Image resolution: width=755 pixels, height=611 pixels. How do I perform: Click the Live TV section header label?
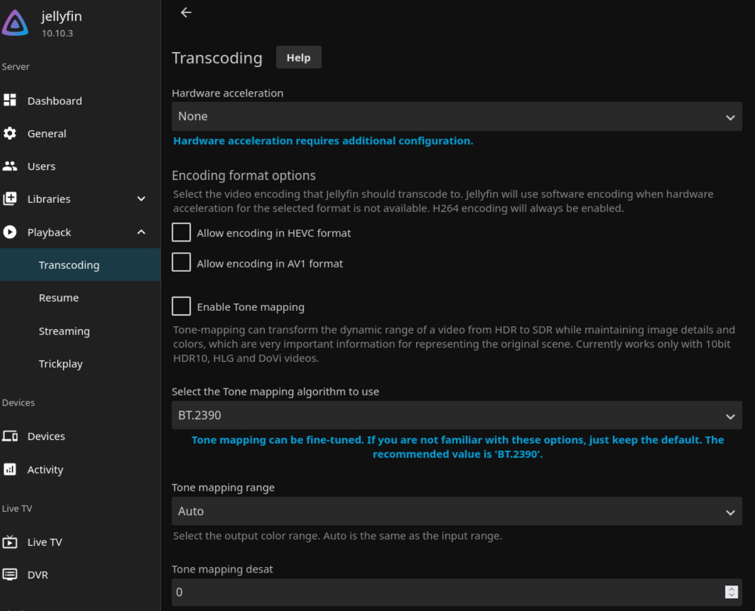17,509
